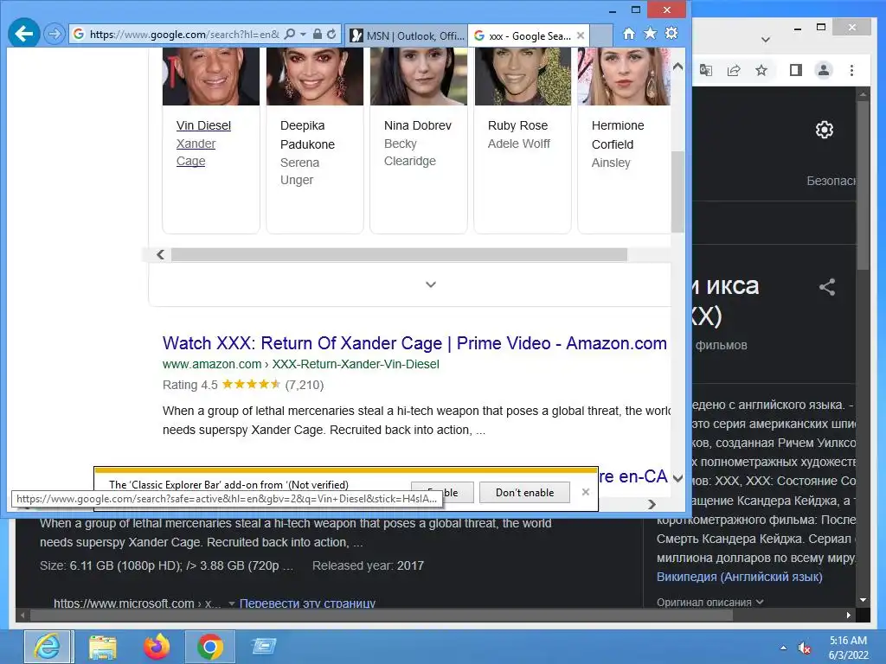Open Watch XXX Return Of Xander Cage link
Viewport: 886px width, 664px height.
click(x=414, y=343)
